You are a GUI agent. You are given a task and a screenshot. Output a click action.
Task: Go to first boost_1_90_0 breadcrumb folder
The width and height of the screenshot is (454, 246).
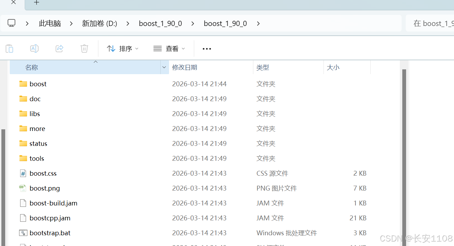pyautogui.click(x=160, y=24)
